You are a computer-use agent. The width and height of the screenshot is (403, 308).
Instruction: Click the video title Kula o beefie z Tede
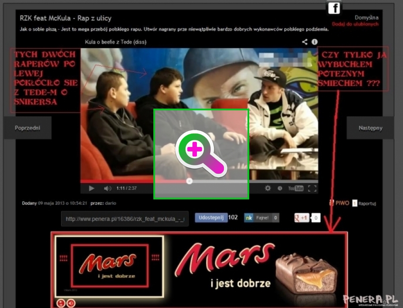(x=115, y=42)
